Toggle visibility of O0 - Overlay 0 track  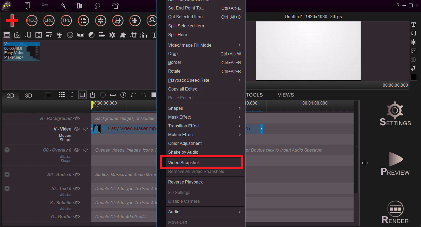[77, 150]
